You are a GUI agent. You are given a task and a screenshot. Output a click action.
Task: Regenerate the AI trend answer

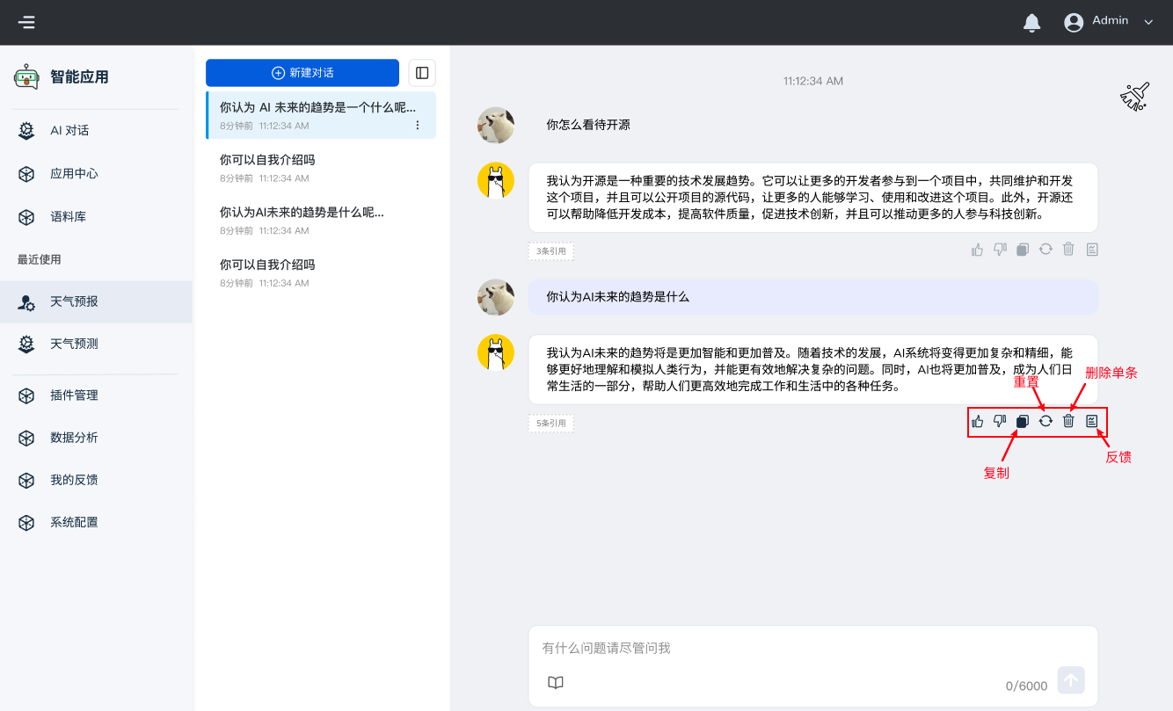click(x=1045, y=422)
